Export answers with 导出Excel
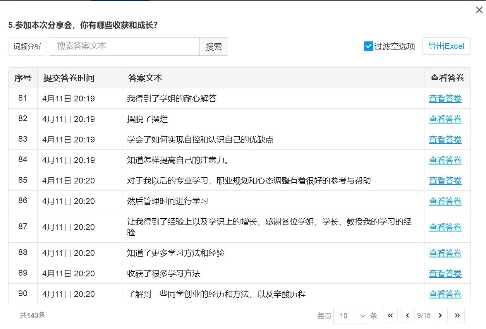Viewport: 486px width, 329px height. [446, 46]
